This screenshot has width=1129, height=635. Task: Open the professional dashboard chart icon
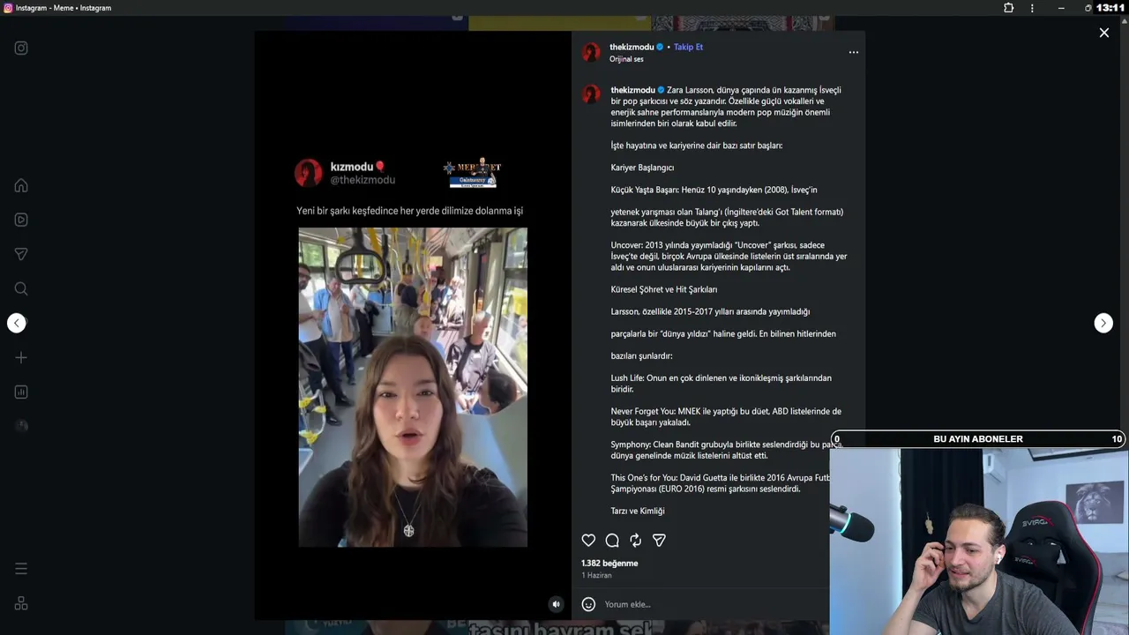pos(21,392)
